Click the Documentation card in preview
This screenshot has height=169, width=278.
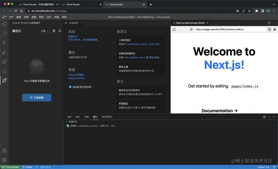click(x=224, y=109)
